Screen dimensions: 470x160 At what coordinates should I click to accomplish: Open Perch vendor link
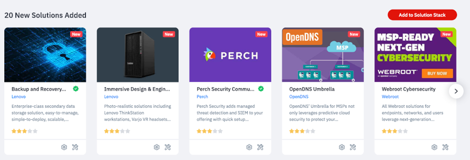click(202, 97)
